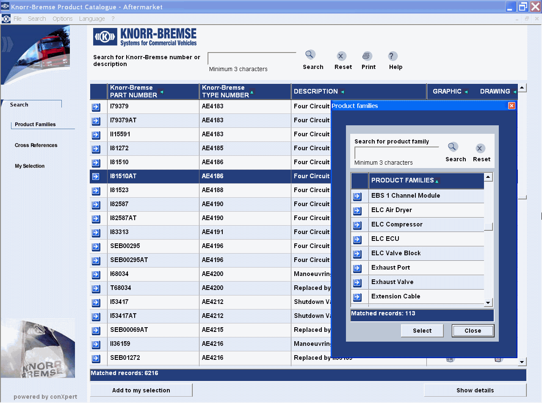Click arrow icon for part I68034
The height and width of the screenshot is (403, 542).
pos(96,275)
